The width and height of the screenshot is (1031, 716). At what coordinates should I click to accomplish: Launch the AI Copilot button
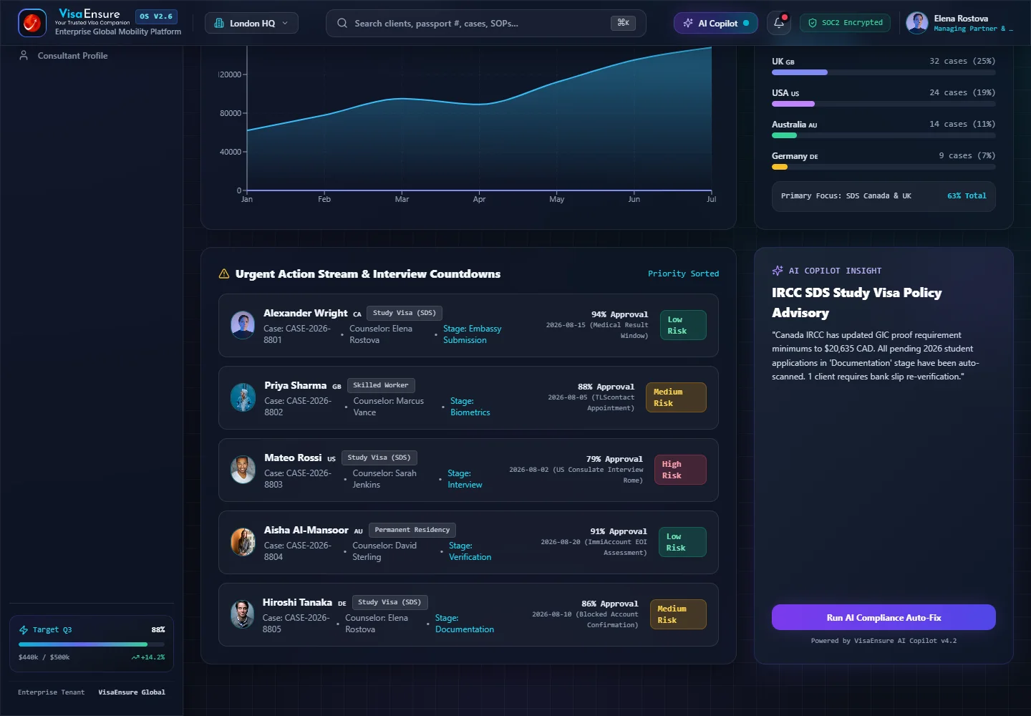point(716,23)
